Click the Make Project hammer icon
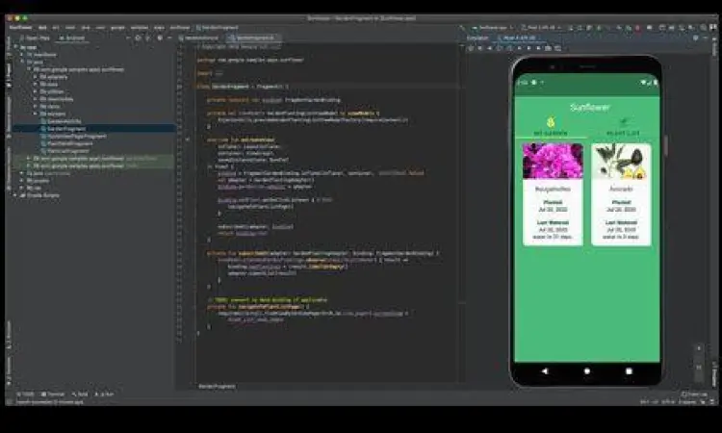 point(462,28)
